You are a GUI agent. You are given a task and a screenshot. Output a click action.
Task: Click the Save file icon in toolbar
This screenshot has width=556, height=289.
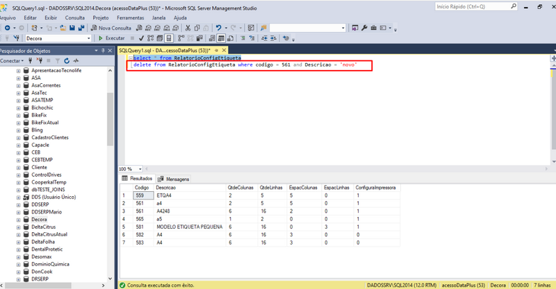(72, 28)
